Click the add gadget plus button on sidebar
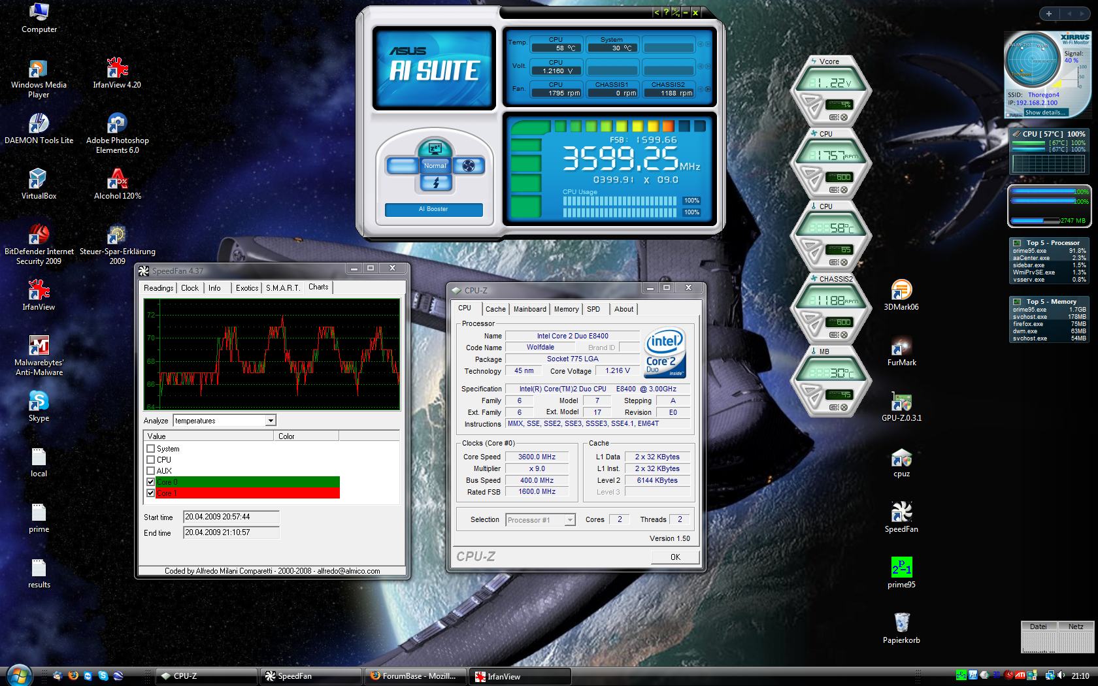 click(x=1049, y=14)
